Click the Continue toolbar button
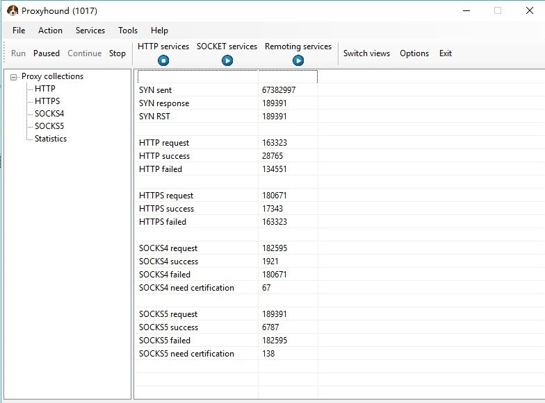This screenshot has height=403, width=545. [85, 53]
